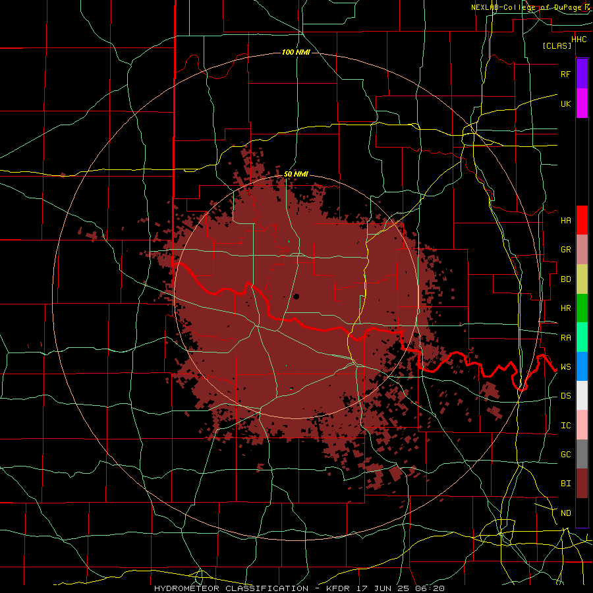Screen dimensions: 593x593
Task: Click the IC legend label
Action: click(566, 426)
